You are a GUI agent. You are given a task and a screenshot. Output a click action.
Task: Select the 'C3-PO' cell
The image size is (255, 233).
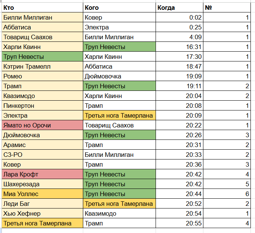tap(42, 155)
